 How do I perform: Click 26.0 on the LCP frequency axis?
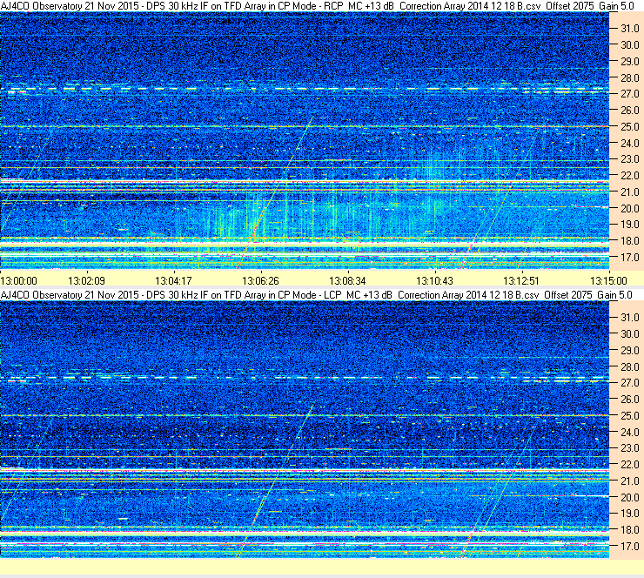click(630, 400)
